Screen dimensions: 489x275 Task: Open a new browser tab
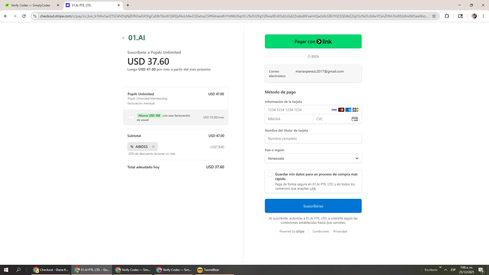tap(128, 5)
